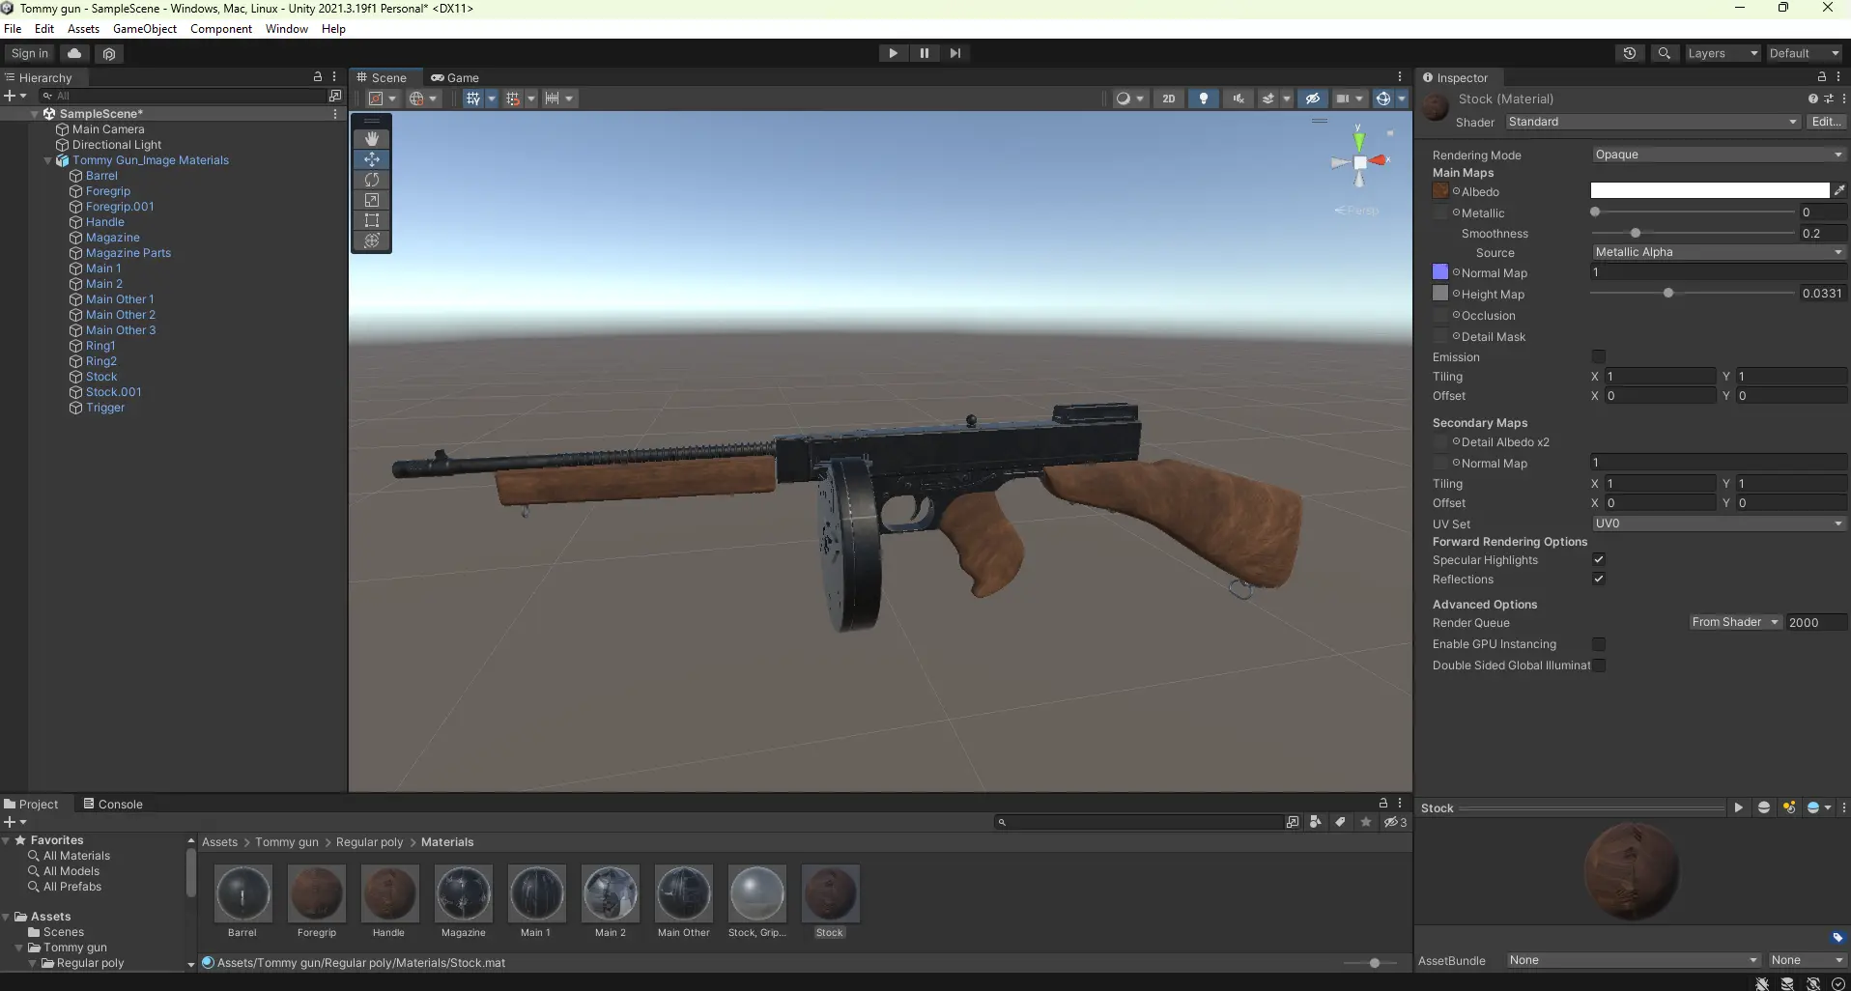Viewport: 1851px width, 991px height.
Task: Enable GPU Instancing checkbox
Action: pyautogui.click(x=1599, y=644)
